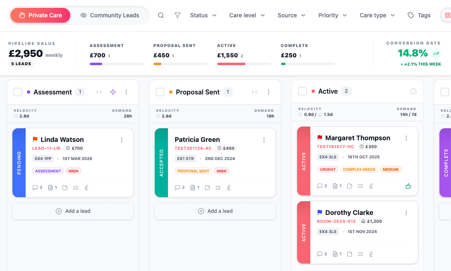This screenshot has height=271, width=451.
Task: Add a lead in Proposal Sent column
Action: (215, 211)
